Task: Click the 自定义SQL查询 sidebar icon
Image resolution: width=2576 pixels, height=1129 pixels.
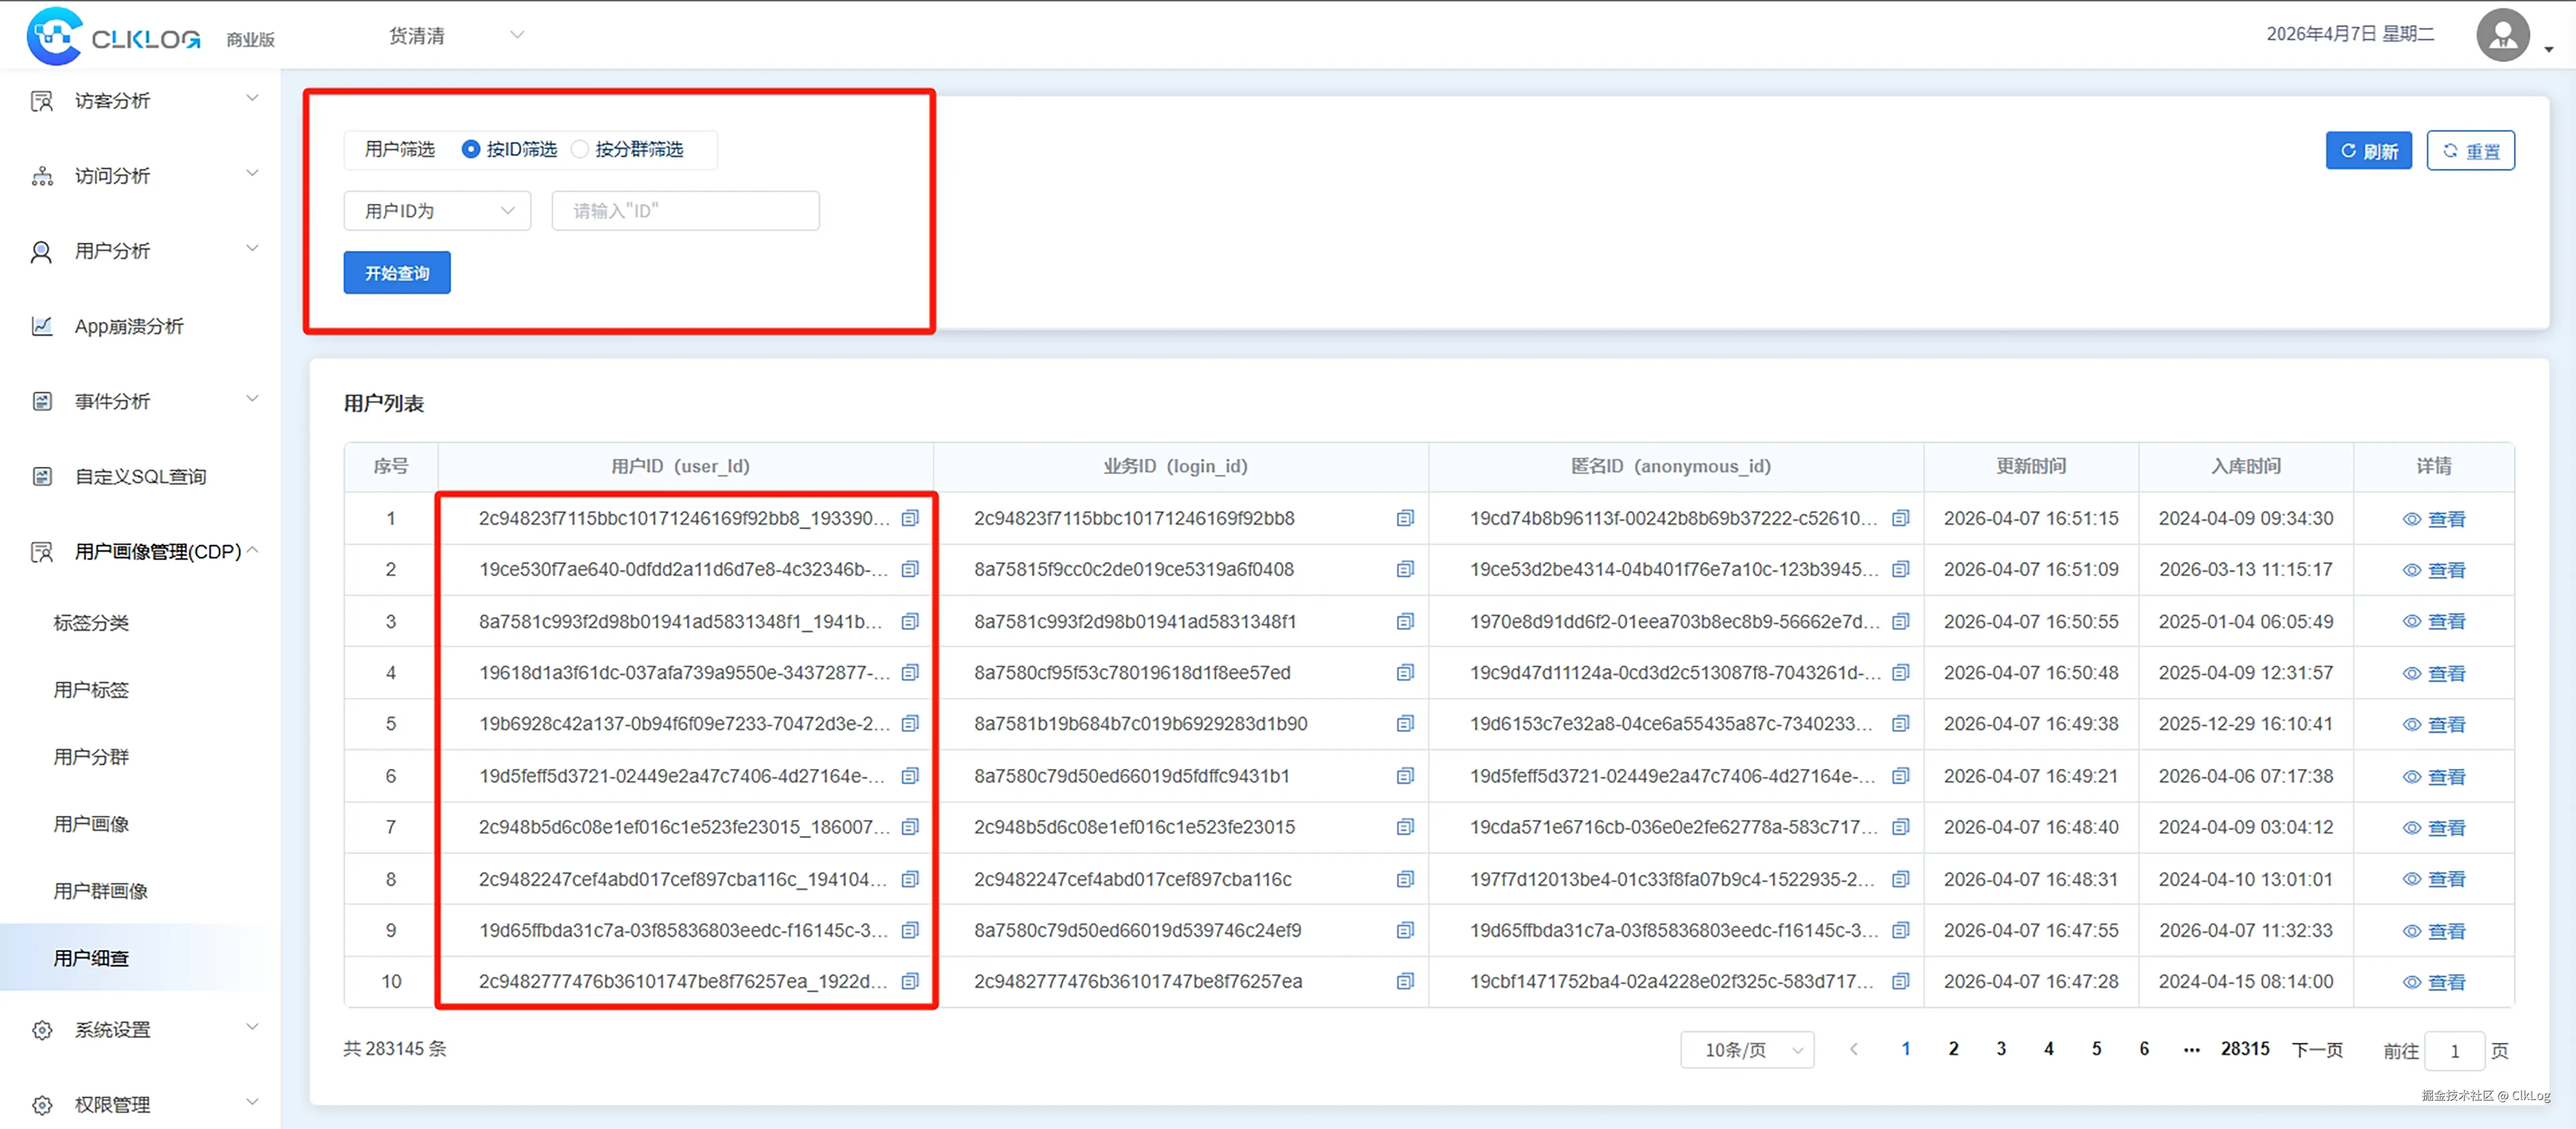Action: 42,476
